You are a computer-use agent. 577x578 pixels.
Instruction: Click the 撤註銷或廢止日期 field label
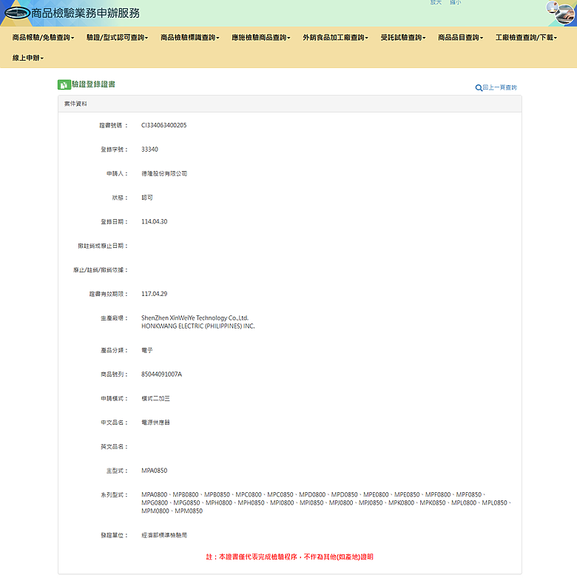point(103,246)
